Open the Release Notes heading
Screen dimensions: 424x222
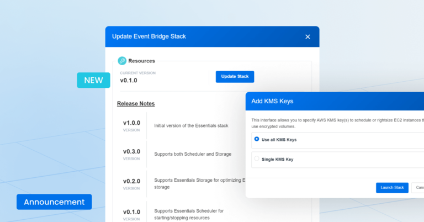[136, 103]
